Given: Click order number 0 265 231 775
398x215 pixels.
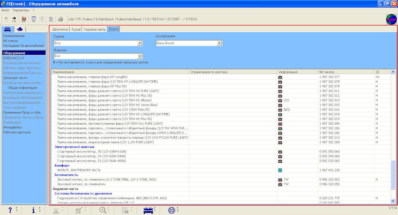Looking at the screenshot, I should coord(330,198).
